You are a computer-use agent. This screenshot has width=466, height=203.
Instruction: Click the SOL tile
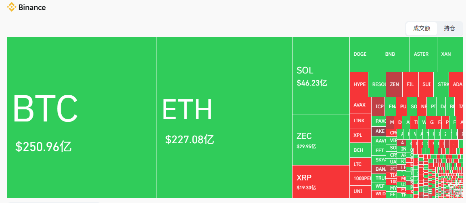tap(321, 76)
